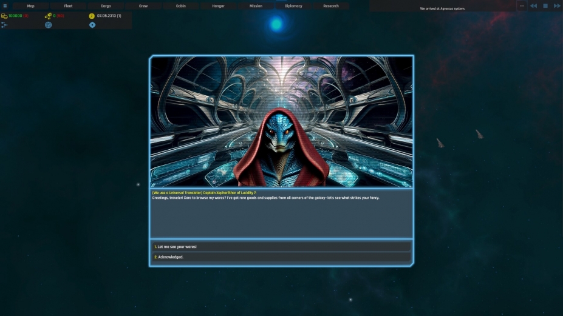Speed up game with fast-forward
This screenshot has width=563, height=316.
point(556,6)
